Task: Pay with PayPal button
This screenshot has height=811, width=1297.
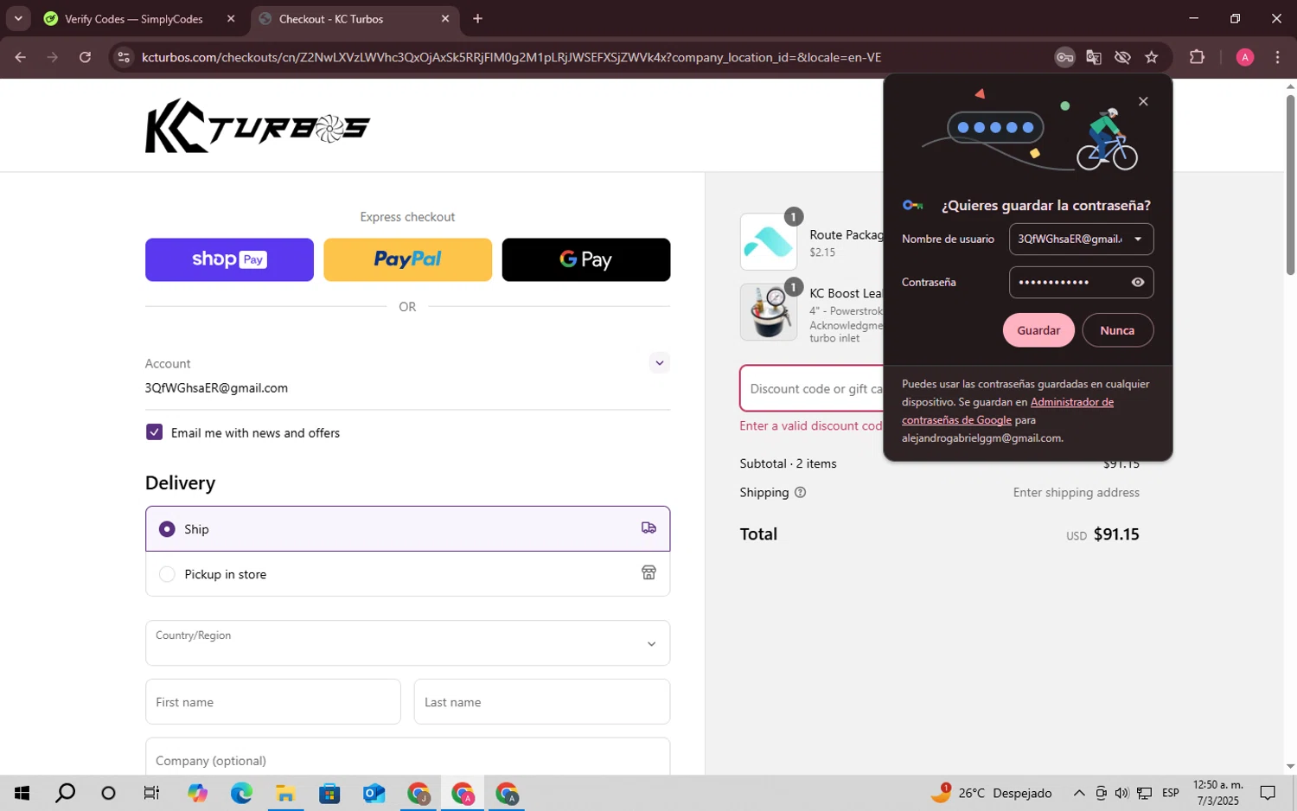Action: [x=407, y=259]
